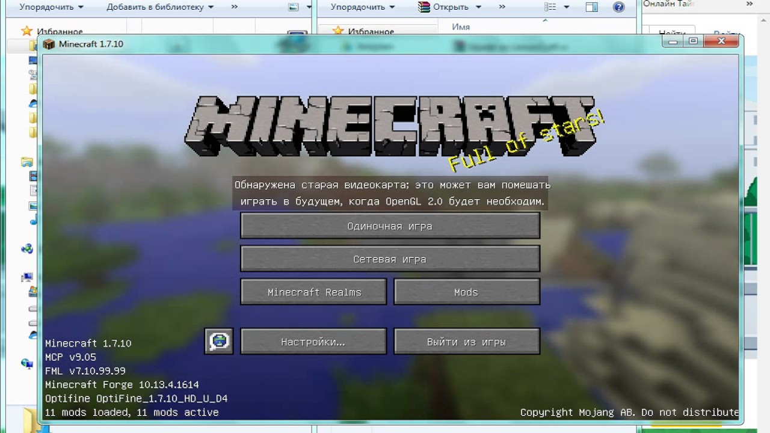Click the Избранное star in right Explorer
The width and height of the screenshot is (770, 433).
[x=337, y=31]
